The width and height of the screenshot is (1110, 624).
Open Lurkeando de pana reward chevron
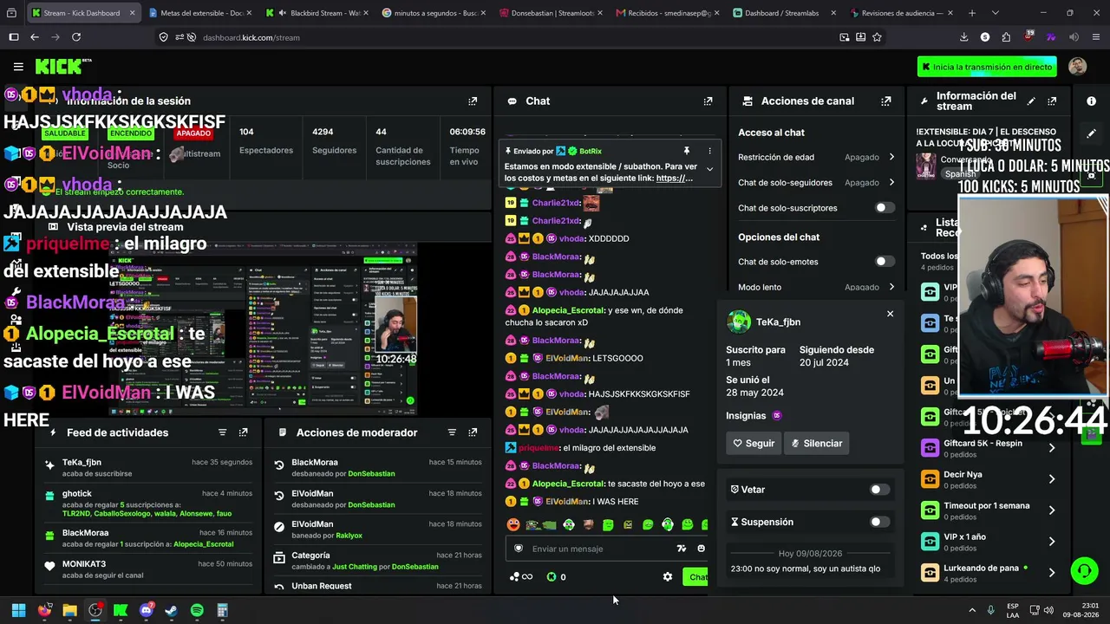pyautogui.click(x=1052, y=573)
